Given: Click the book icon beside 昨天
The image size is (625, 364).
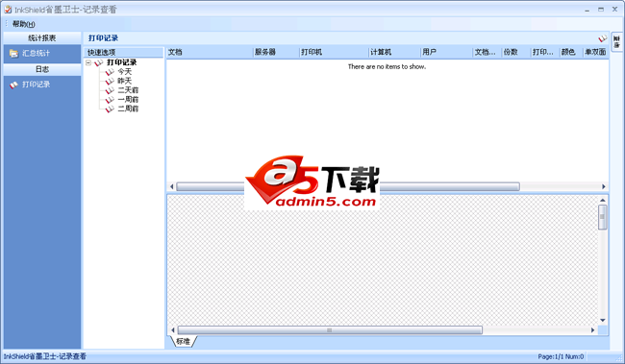Looking at the screenshot, I should (110, 82).
